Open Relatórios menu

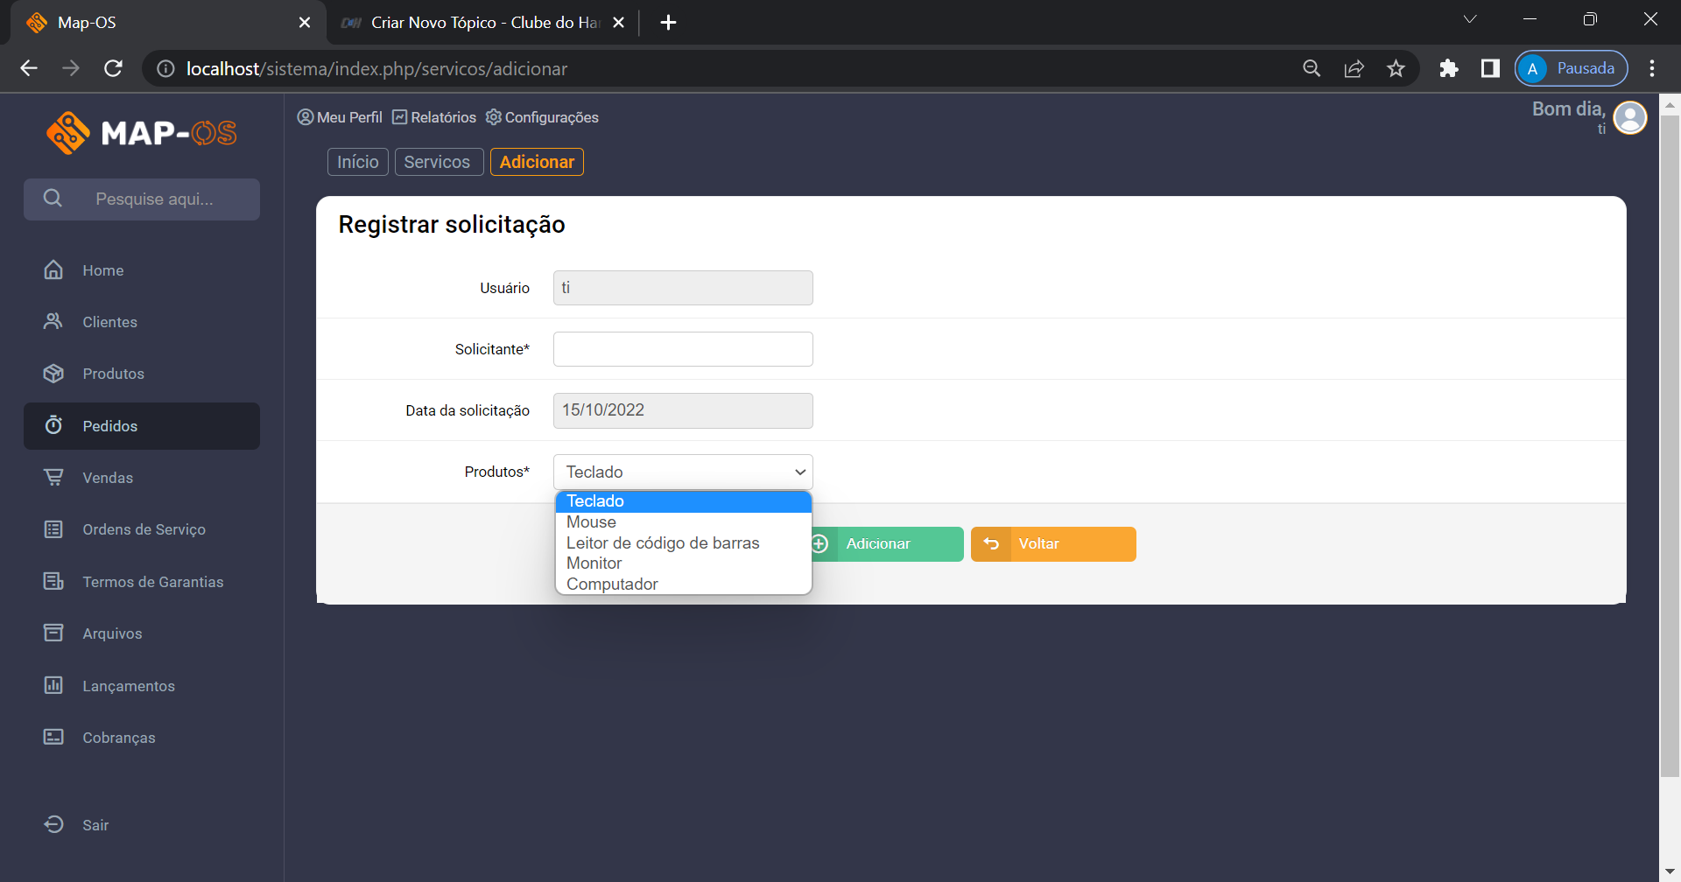434,117
